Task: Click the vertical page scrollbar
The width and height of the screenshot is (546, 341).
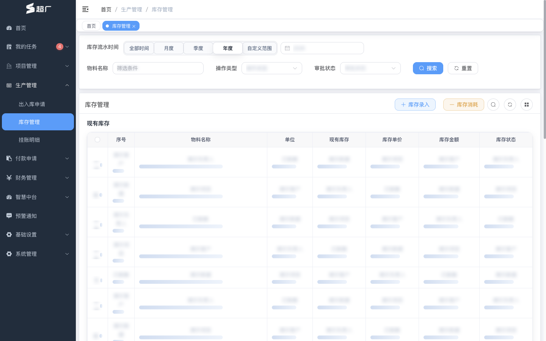Action: click(545, 70)
